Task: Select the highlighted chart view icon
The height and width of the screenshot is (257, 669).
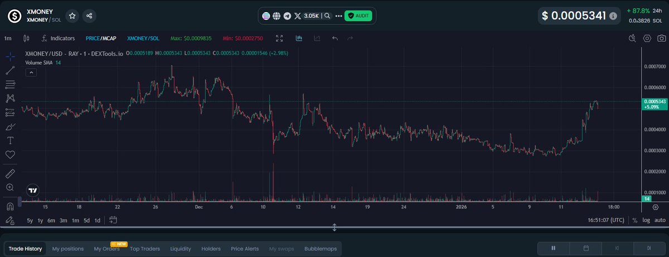Action: pyautogui.click(x=299, y=38)
